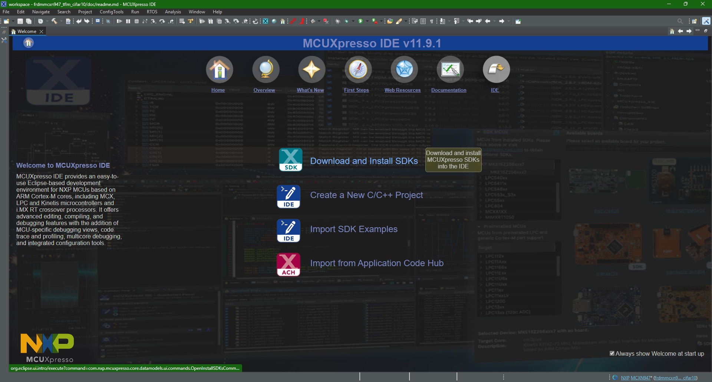The image size is (712, 382).
Task: Click the gray bug Debug icon
Action: coord(337,21)
